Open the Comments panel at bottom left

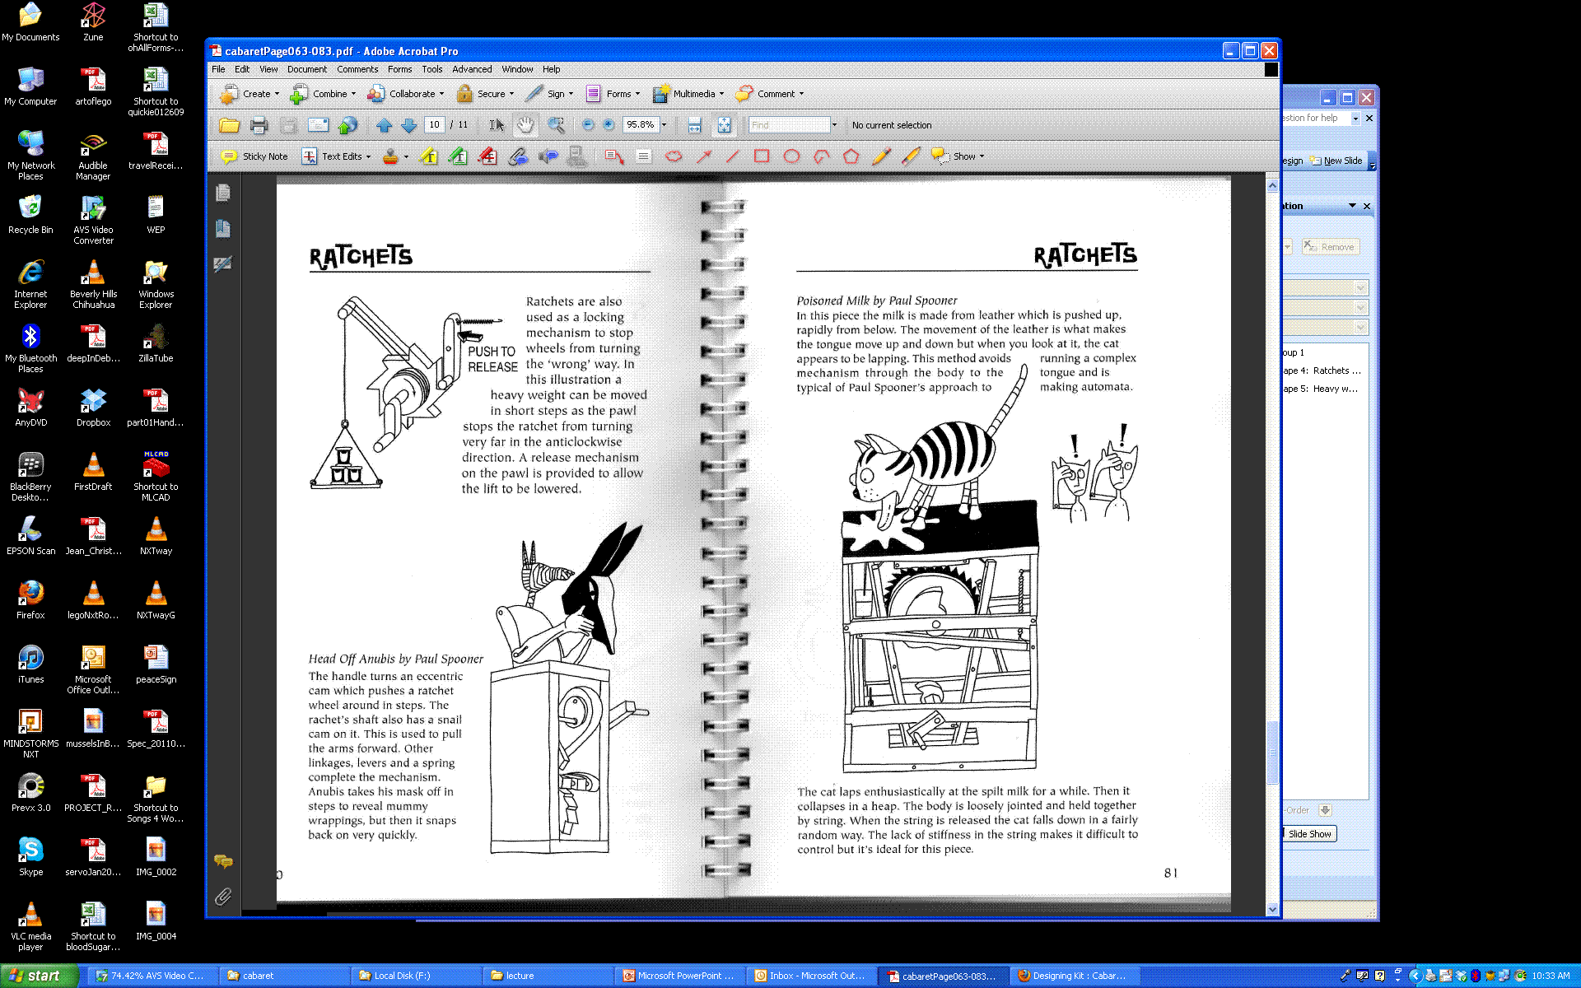tap(223, 861)
